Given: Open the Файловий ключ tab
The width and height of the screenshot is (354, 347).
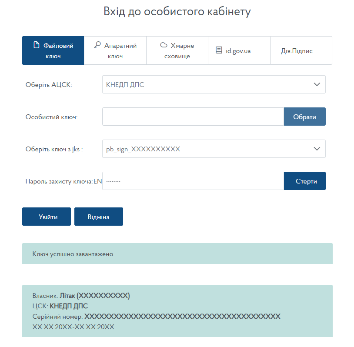Looking at the screenshot, I should (53, 51).
